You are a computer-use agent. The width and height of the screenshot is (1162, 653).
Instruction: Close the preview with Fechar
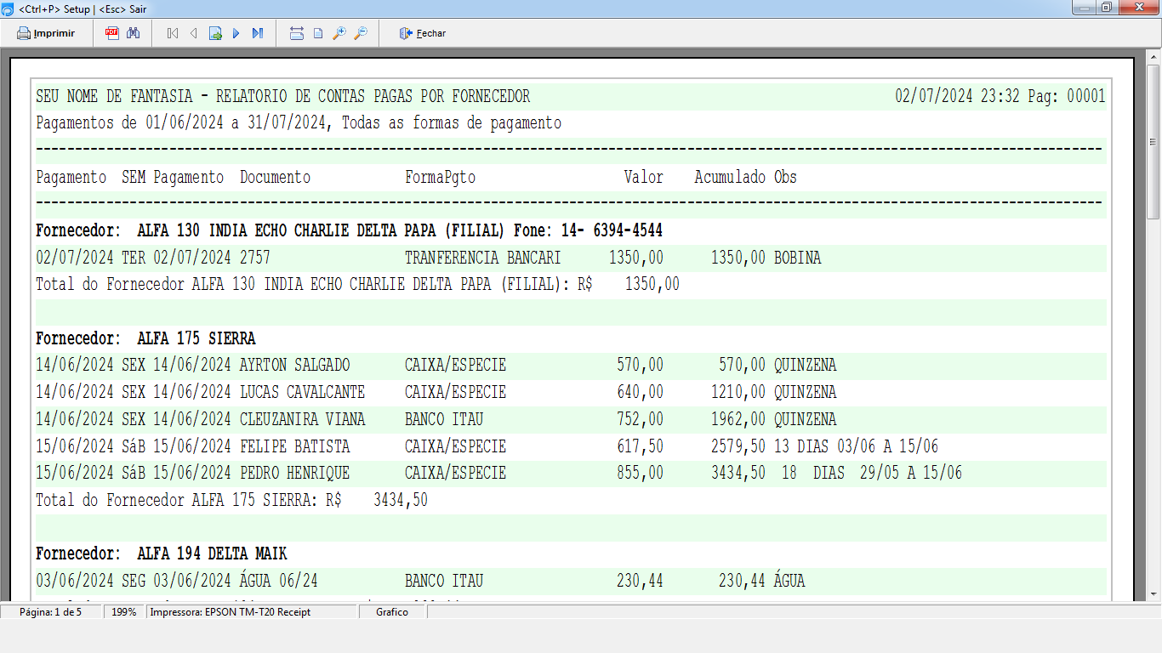click(423, 33)
